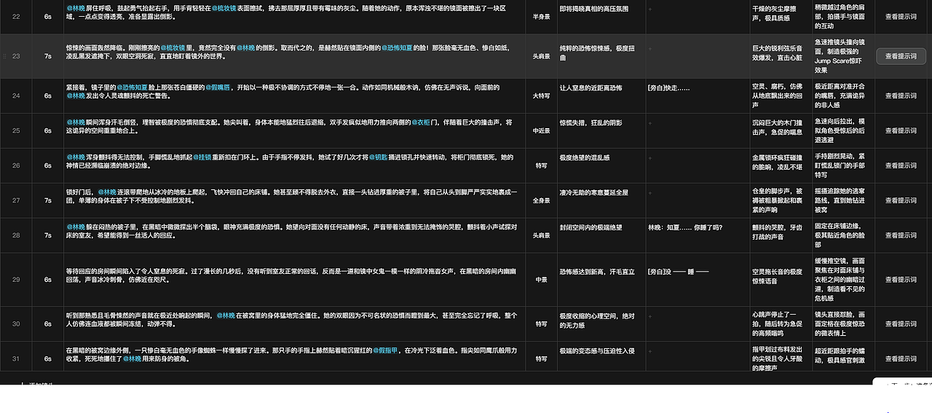Click dialogue cell [旁白]没 —— 睡 ——
932x413 pixels.
tap(698, 279)
